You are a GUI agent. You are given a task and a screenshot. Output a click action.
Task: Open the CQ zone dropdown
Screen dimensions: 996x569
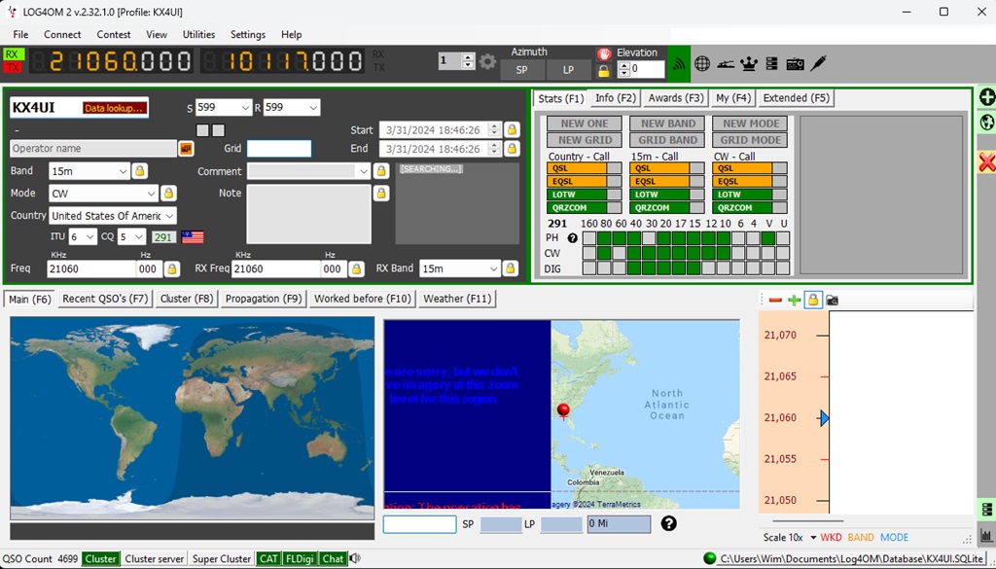point(139,237)
